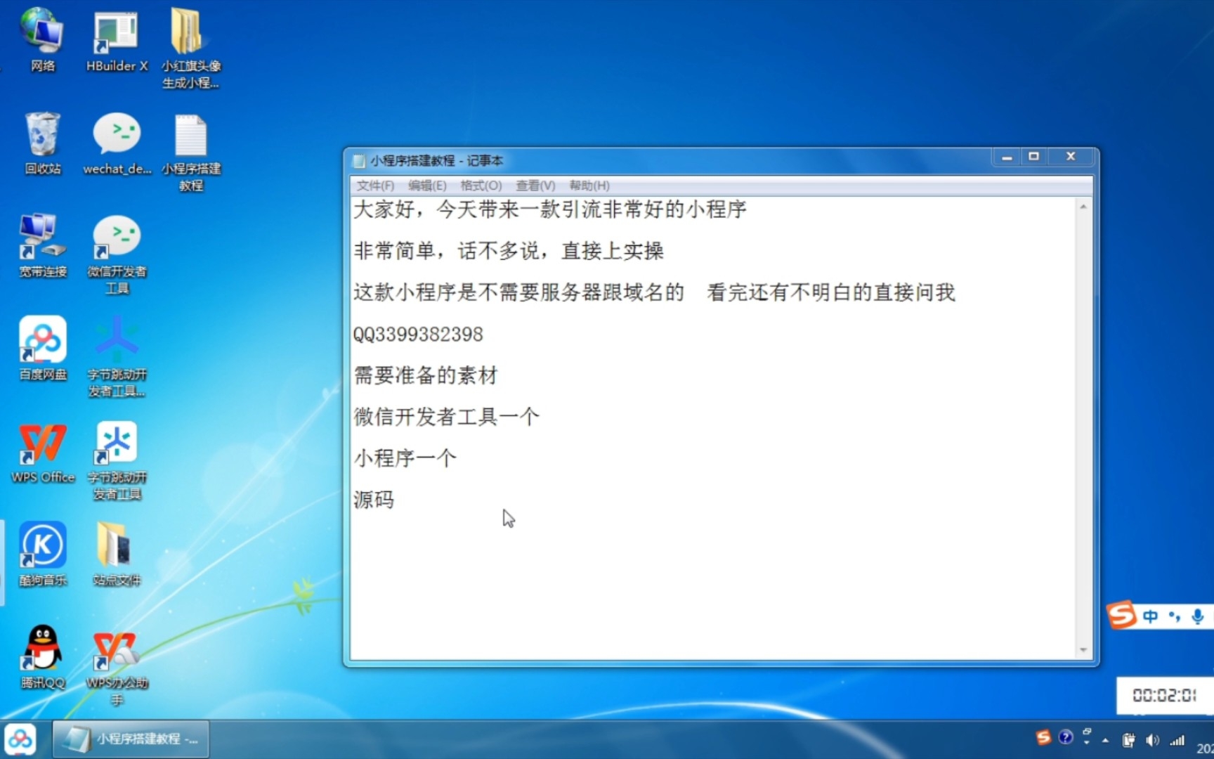Open the 格式(O) menu in Notepad

coord(481,186)
